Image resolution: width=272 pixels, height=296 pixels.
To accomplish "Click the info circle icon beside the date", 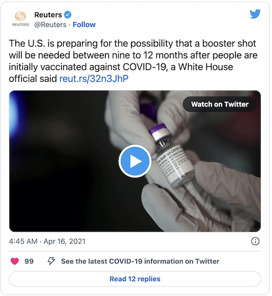I will pyautogui.click(x=255, y=241).
